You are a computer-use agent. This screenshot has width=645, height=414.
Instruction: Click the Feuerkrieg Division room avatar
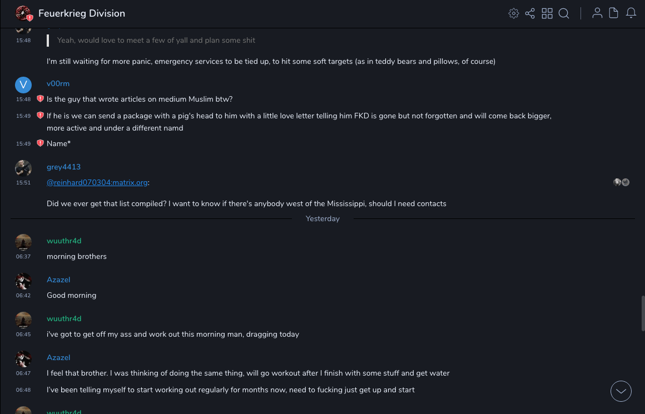23,13
